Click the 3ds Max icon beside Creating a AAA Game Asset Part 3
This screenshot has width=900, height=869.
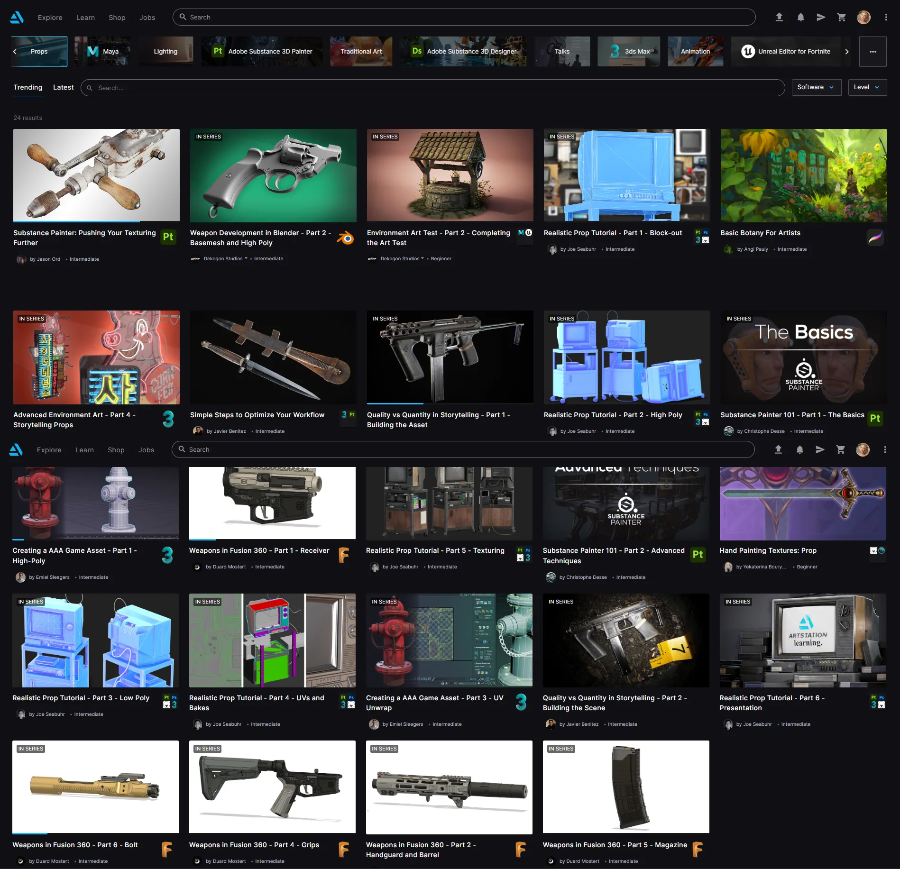tap(521, 702)
